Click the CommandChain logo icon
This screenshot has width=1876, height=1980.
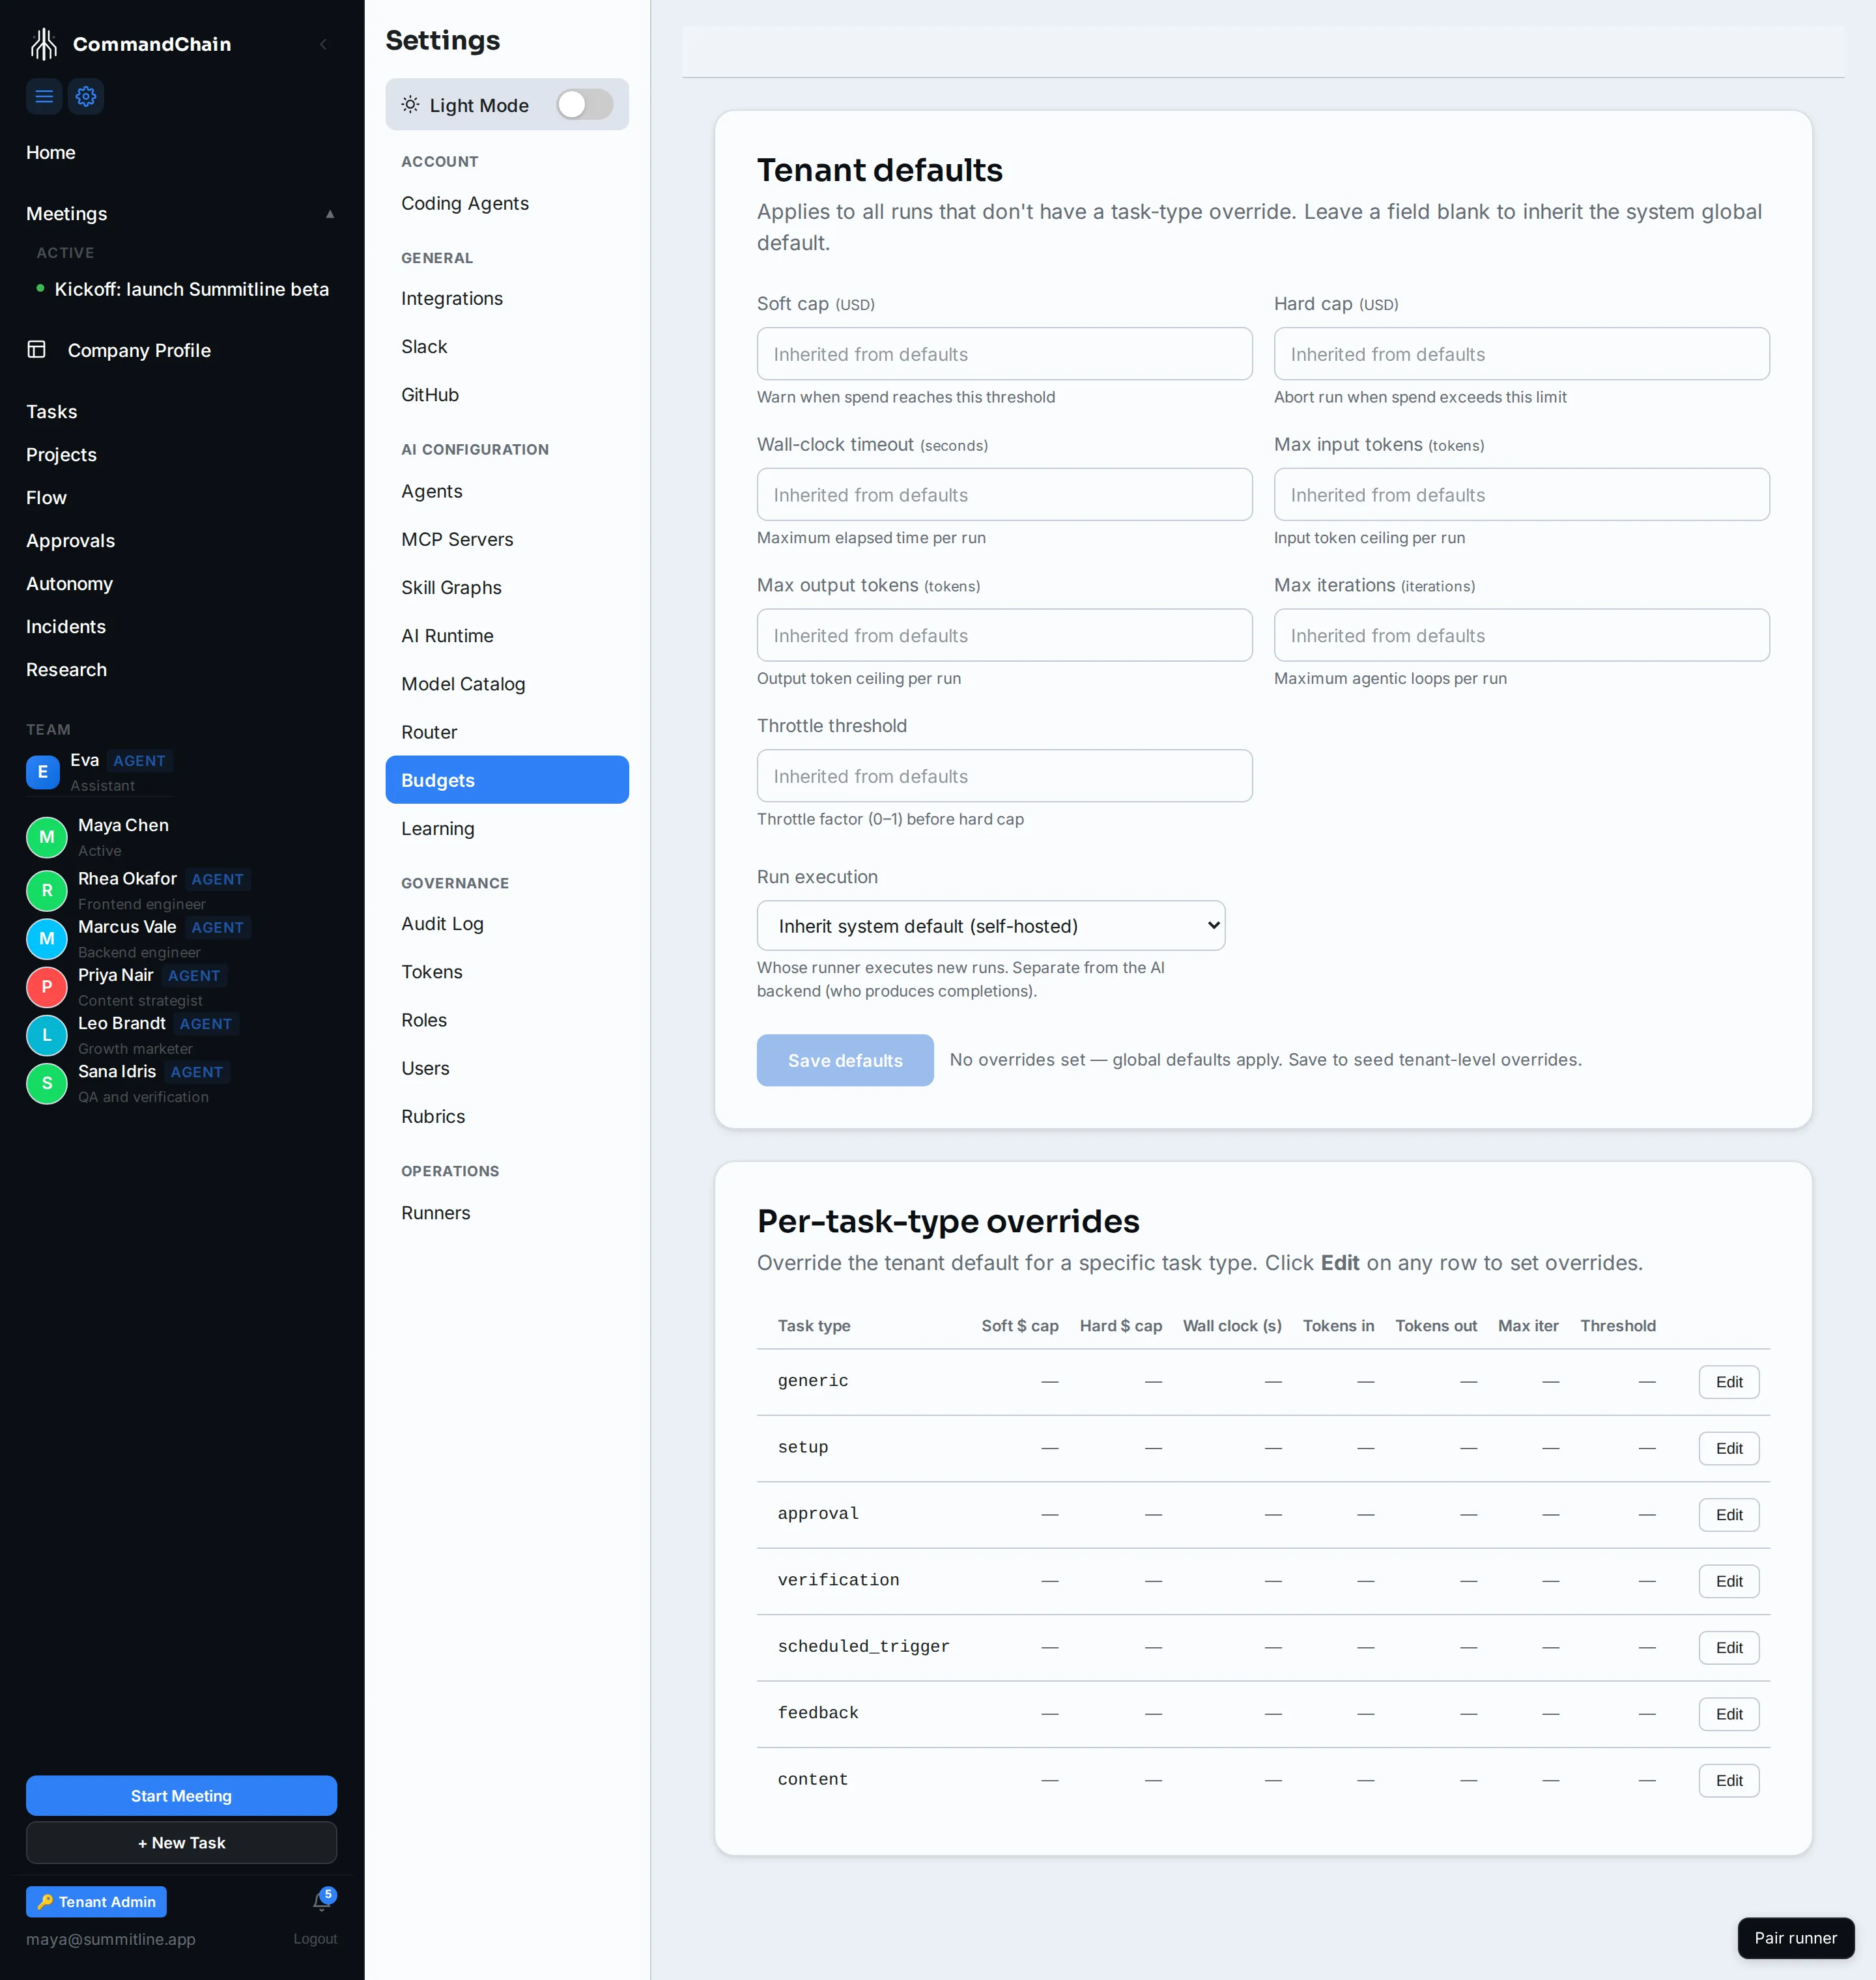(43, 44)
